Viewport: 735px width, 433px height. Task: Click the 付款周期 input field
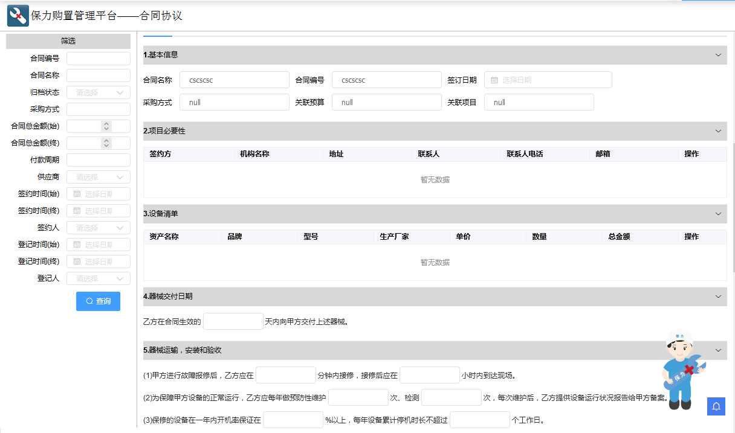[x=99, y=160]
